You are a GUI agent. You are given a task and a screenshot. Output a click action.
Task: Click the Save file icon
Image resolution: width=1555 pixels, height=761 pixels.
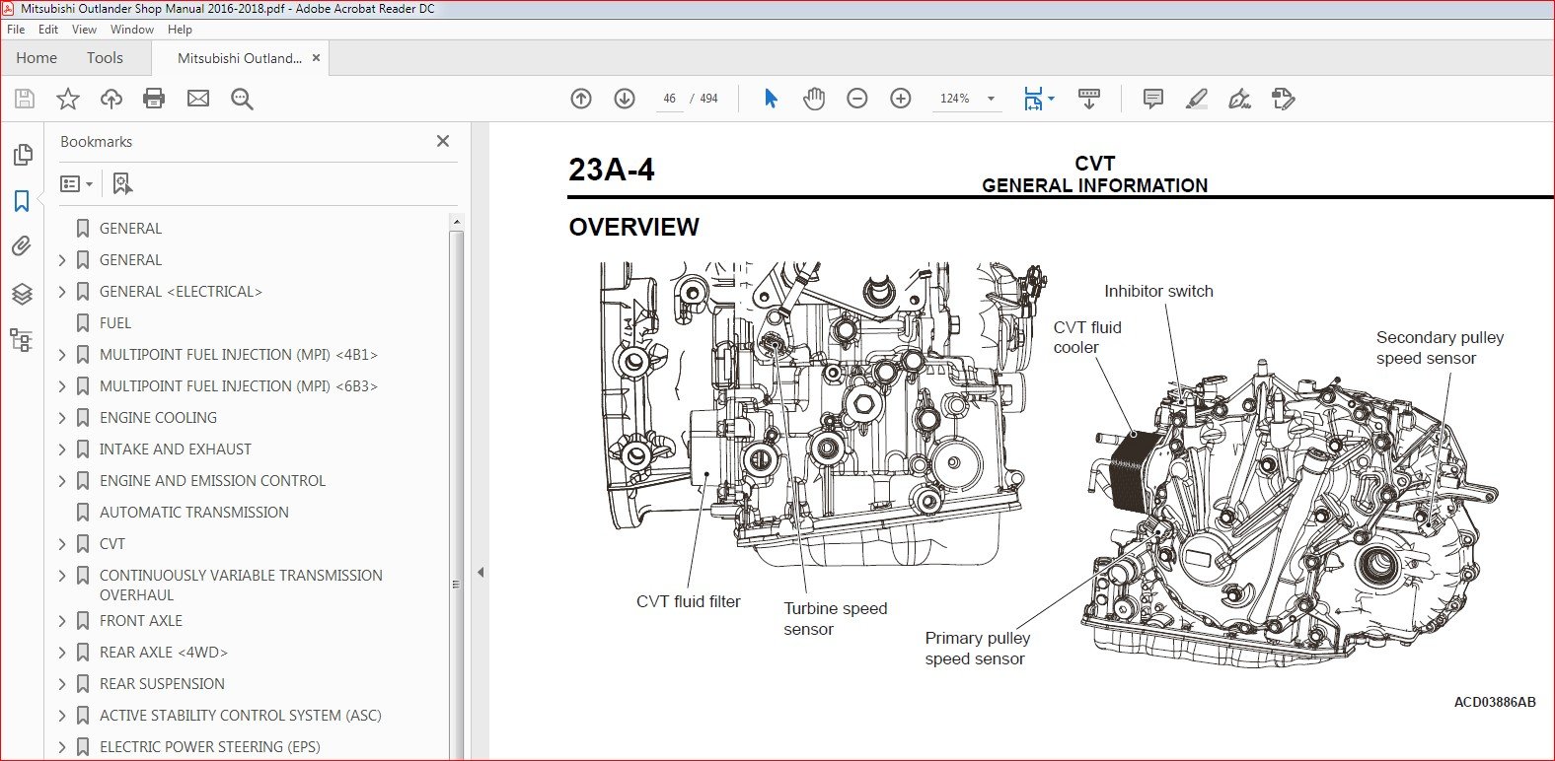25,99
